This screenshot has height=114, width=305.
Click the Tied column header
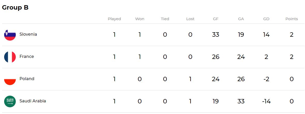coord(165,19)
